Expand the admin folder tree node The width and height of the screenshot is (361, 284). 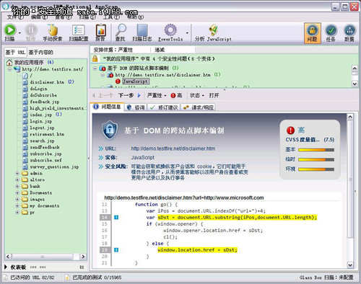(x=17, y=173)
